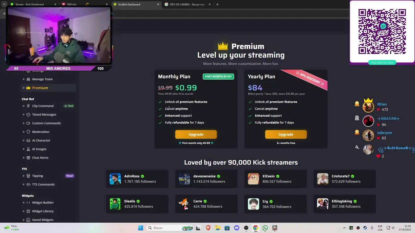Screen dimensions: 415x233
Task: Click the Hot! badge beside Clip Command
Action: (69, 106)
